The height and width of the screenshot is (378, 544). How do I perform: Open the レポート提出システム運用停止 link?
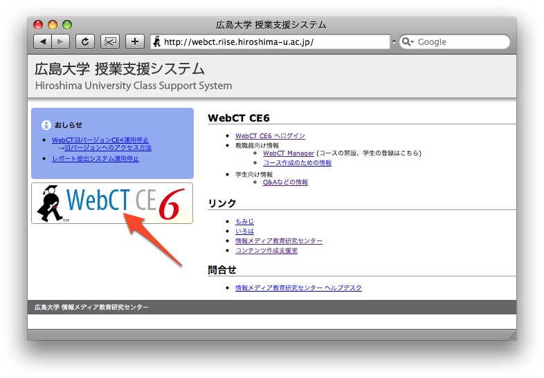[96, 159]
